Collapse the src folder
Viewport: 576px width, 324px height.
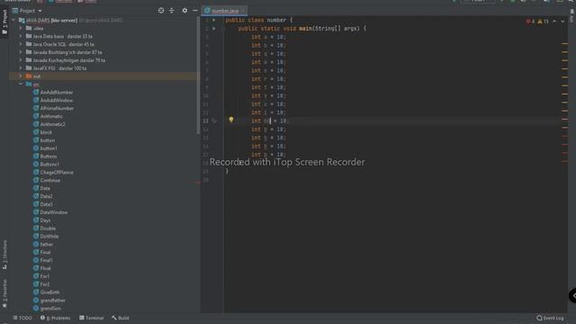click(x=21, y=84)
